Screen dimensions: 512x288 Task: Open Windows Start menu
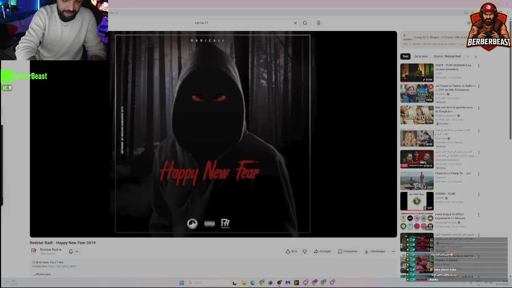pyautogui.click(x=181, y=283)
